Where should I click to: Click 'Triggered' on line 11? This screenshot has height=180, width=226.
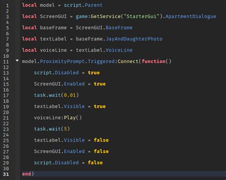click(101, 61)
